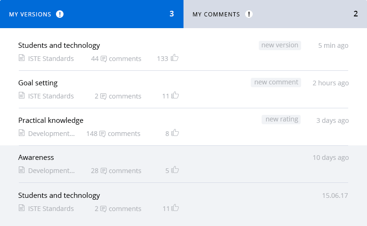Click the thumbs-up icon on Awareness row

[175, 170]
